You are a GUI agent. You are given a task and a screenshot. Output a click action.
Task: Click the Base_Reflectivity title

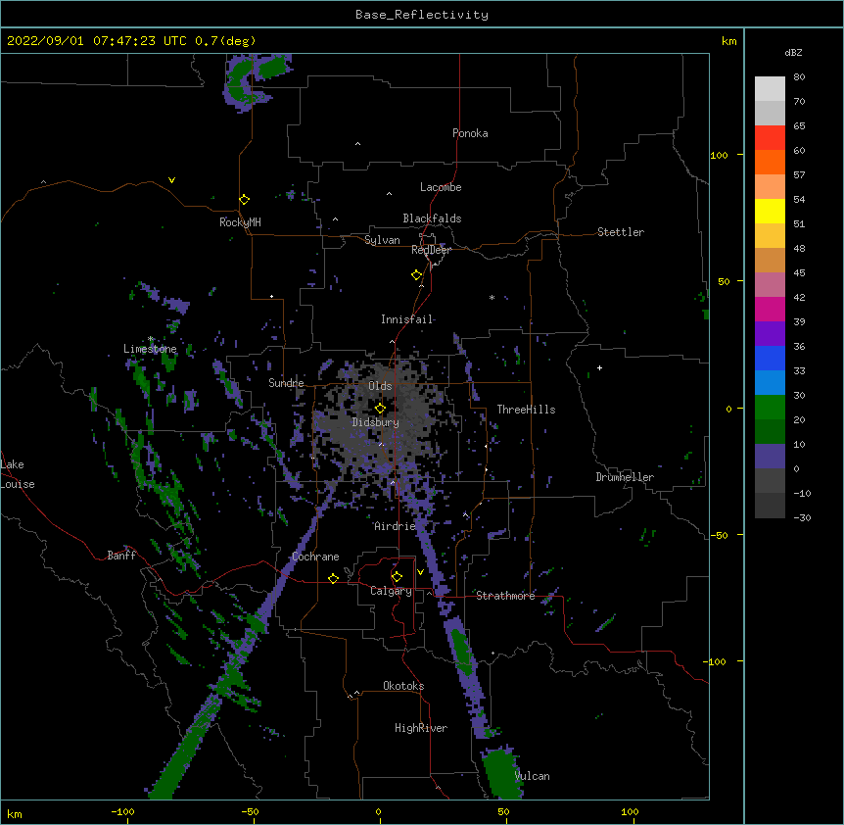(422, 15)
